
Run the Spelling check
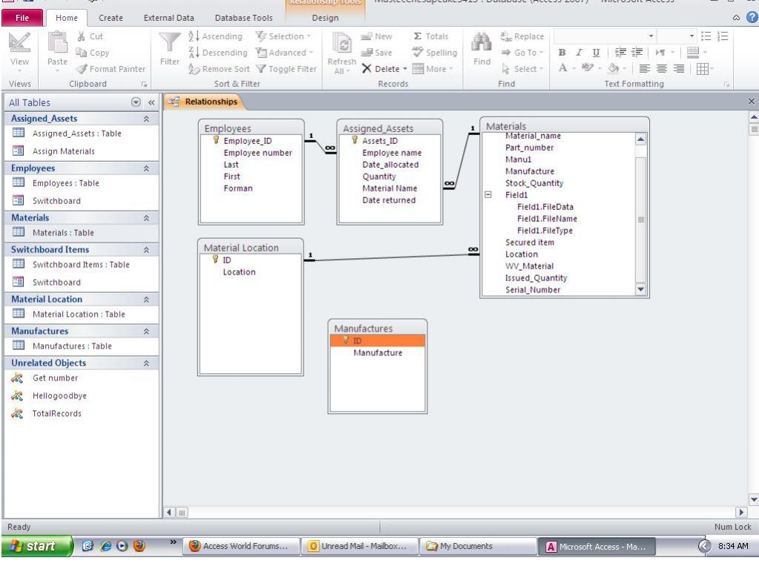coord(434,53)
